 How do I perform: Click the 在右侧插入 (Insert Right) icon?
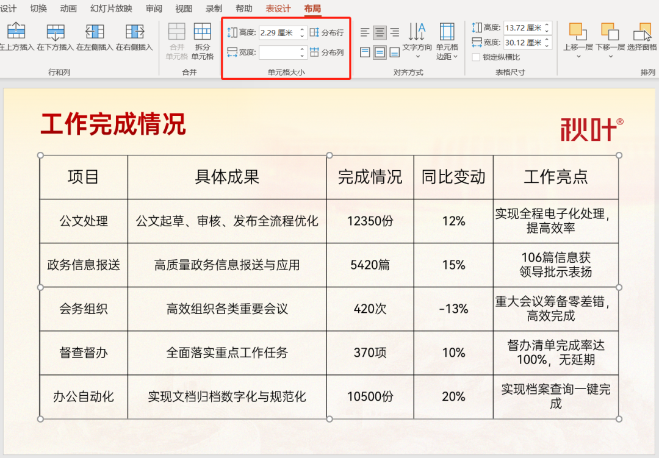(134, 32)
